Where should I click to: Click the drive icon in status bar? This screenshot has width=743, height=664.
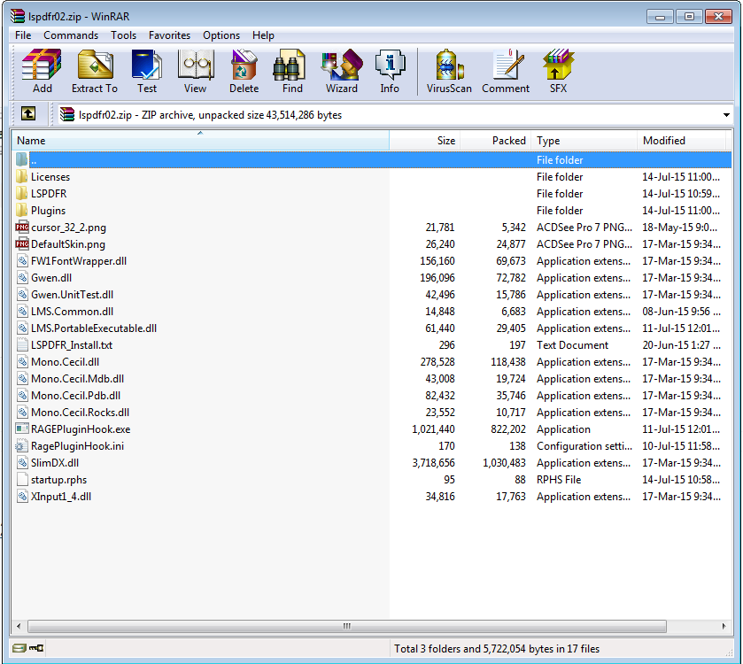coord(19,648)
